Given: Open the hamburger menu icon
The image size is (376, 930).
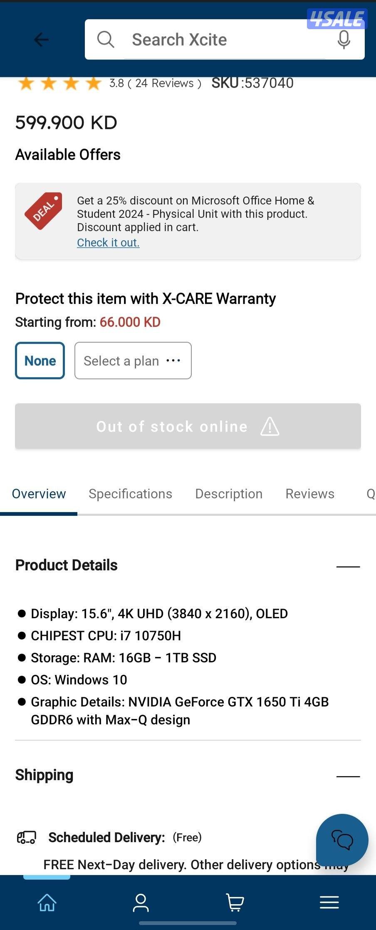Looking at the screenshot, I should click(329, 903).
